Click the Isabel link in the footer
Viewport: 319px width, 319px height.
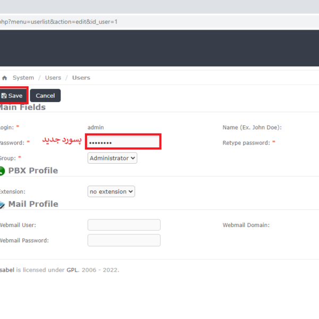[x=6, y=270]
